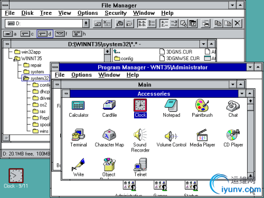Click the Connect Network Drive toolbar icon

[97, 23]
